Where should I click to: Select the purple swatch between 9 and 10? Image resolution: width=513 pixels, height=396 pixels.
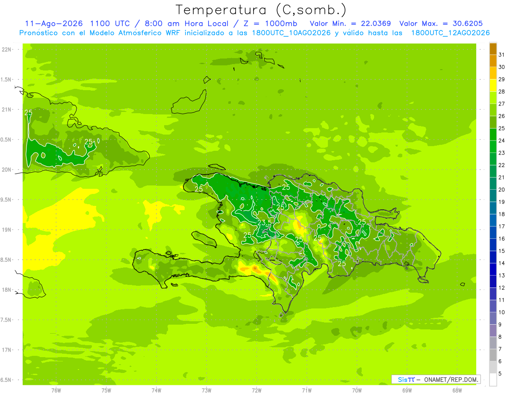[493, 318]
